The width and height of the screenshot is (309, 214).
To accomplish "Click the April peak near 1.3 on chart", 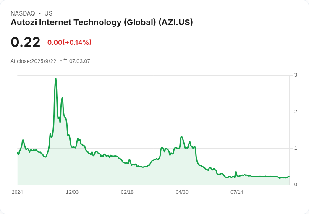I will click(x=181, y=137).
